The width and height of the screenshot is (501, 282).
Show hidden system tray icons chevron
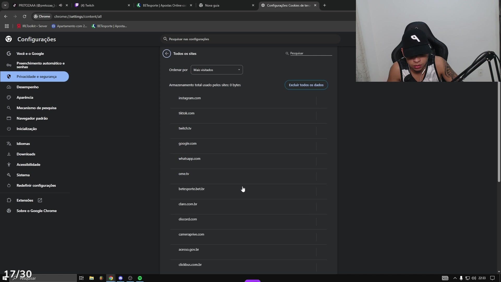pos(455,278)
